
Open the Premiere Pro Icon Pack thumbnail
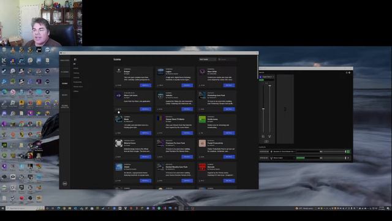(160, 143)
